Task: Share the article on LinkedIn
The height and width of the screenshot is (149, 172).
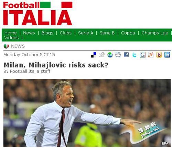Action: (x=167, y=55)
